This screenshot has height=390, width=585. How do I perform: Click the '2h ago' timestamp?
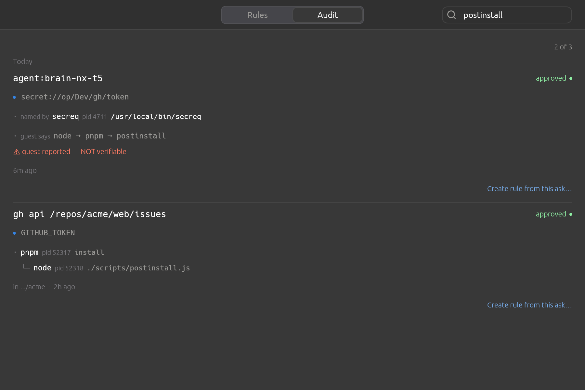[x=64, y=287]
